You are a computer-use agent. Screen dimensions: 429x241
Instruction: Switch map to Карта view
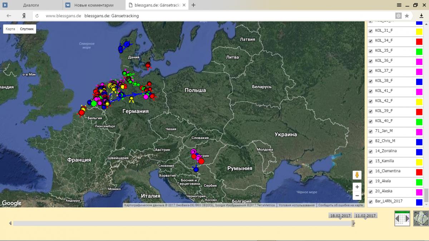10,29
